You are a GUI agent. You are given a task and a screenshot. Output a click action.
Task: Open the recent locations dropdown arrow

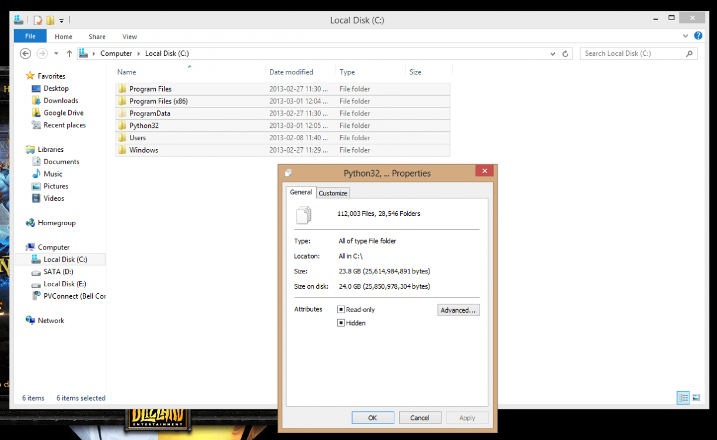[56, 53]
